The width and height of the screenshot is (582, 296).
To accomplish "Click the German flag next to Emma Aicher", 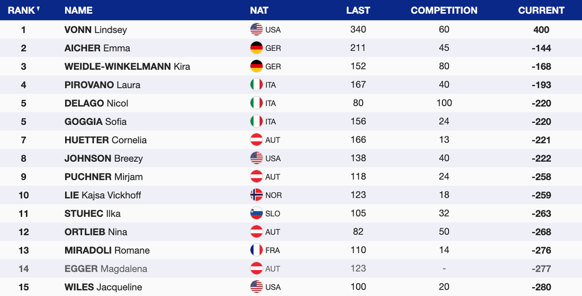I will coord(257,48).
